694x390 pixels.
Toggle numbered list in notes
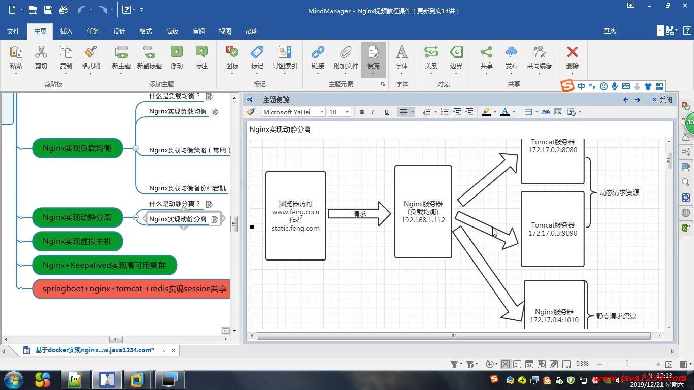click(x=427, y=112)
